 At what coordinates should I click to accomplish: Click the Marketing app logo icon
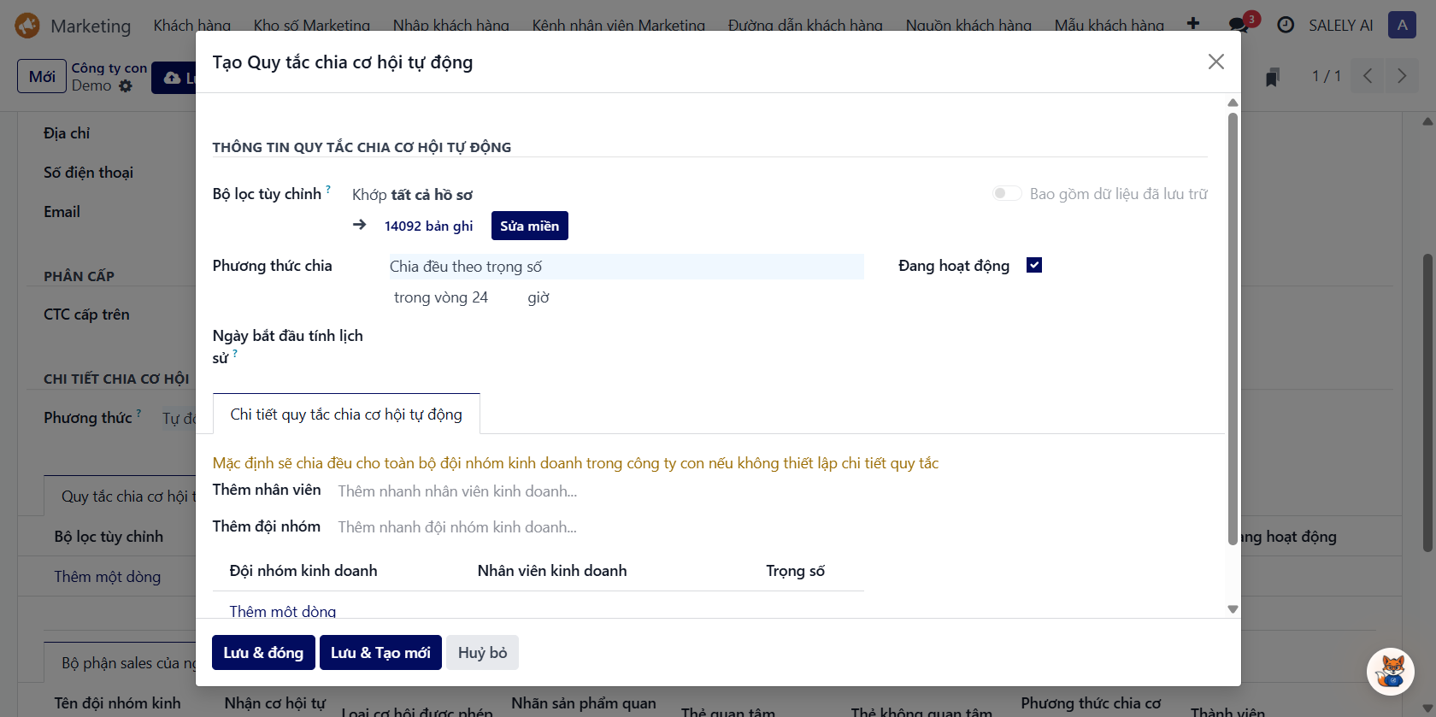(x=27, y=26)
